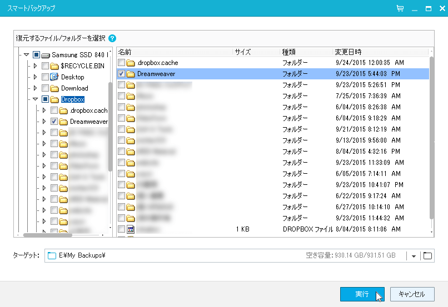
Task: Click the DROPBOX file type icon
Action: pos(131,229)
